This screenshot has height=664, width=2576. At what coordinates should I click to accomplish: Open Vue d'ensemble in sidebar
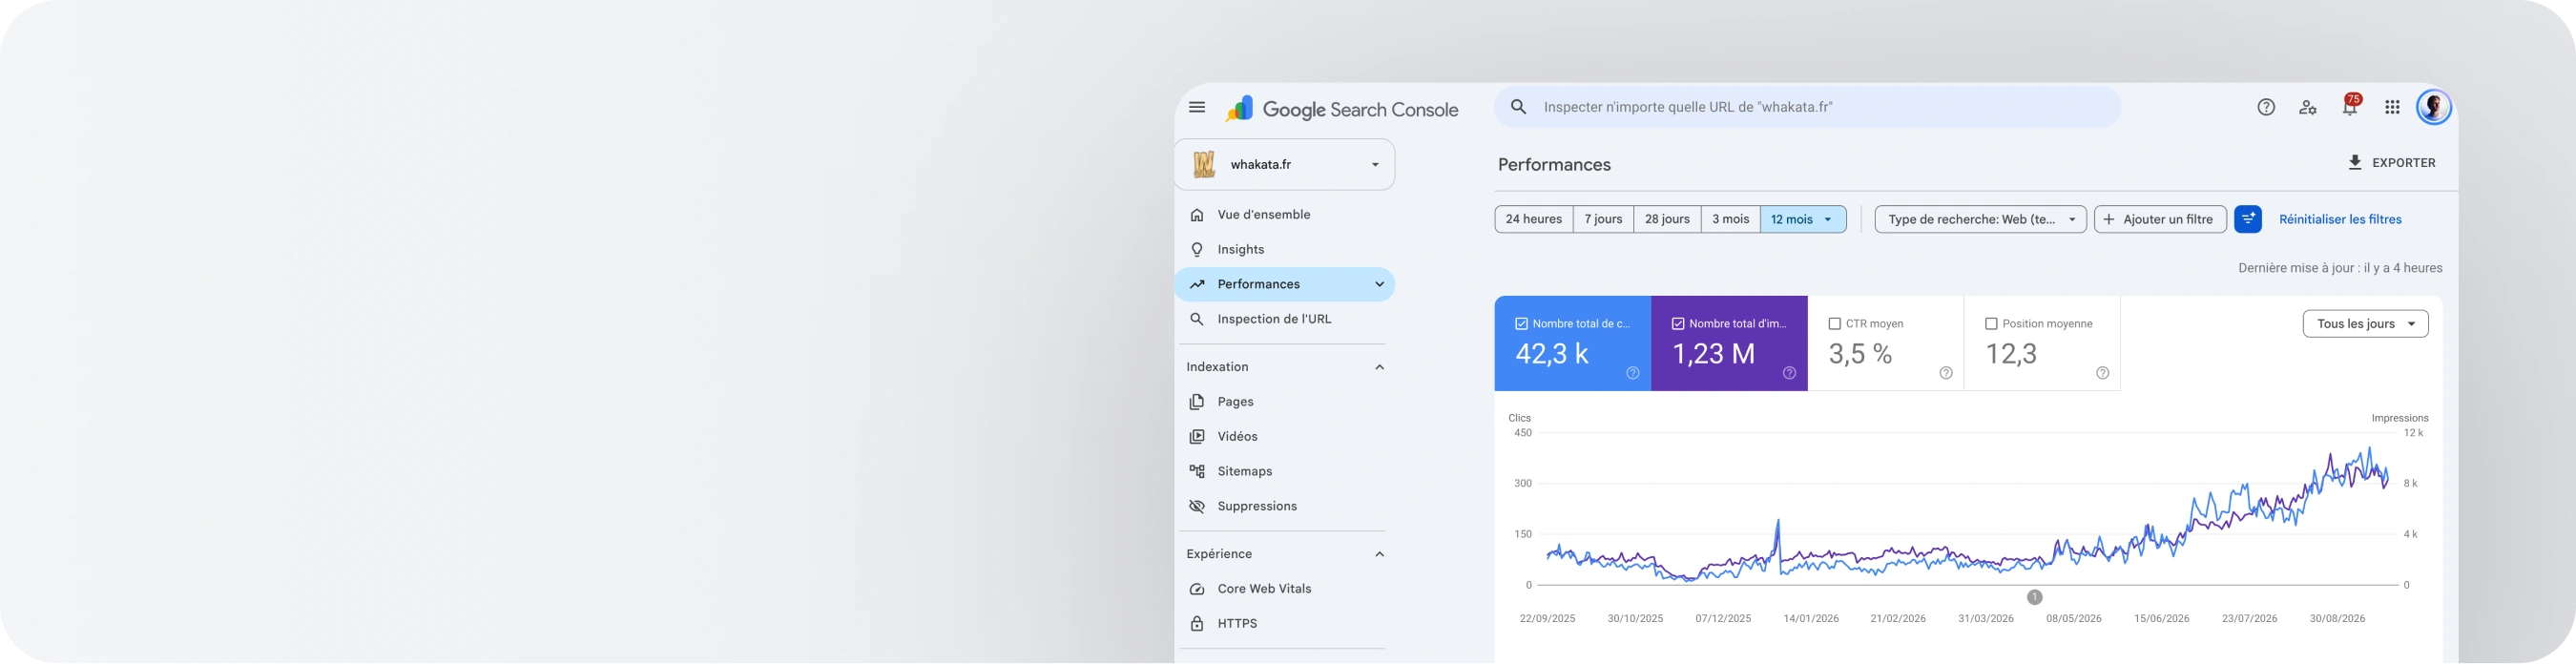[1285, 215]
